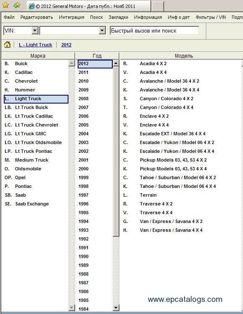
Task: Follow the 2012 breadcrumb link
Action: pyautogui.click(x=66, y=45)
